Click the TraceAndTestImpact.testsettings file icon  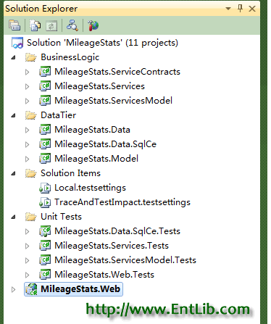(x=45, y=202)
